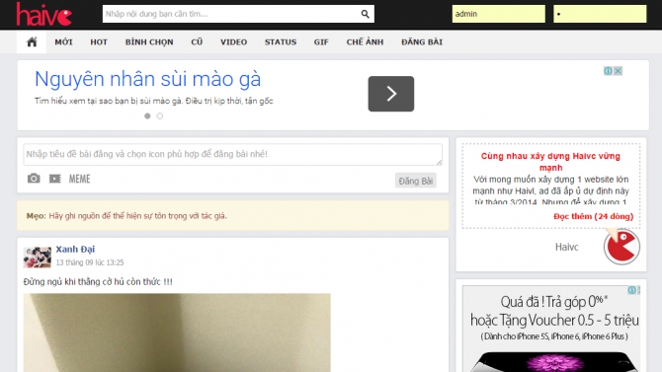Focus the admin username field

point(499,14)
